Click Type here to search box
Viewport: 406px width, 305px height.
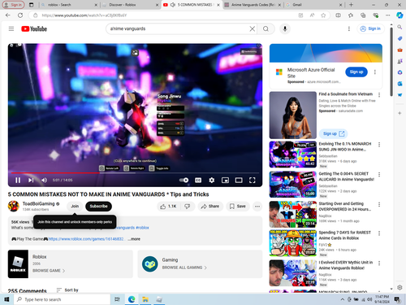point(62,299)
